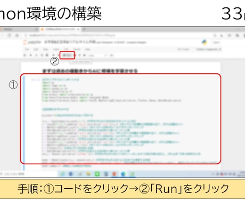This screenshot has height=202, width=245.
Task: Move the selected cell down with the arrow icon
Action: tap(58, 55)
